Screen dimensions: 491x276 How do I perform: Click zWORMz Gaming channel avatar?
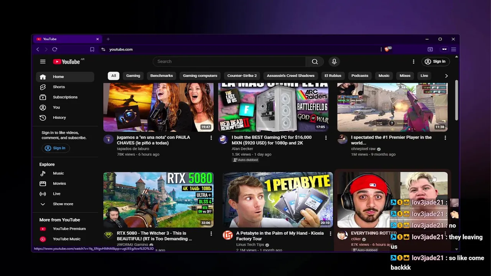[x=109, y=235]
